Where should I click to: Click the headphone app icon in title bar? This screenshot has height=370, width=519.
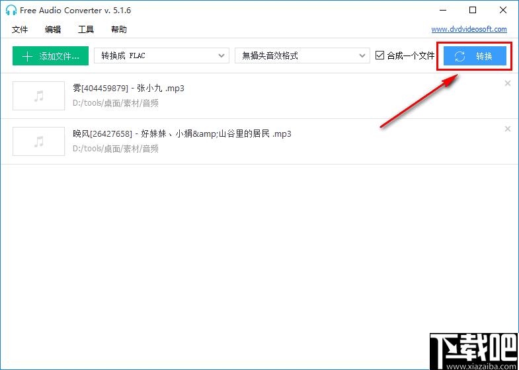(x=11, y=11)
